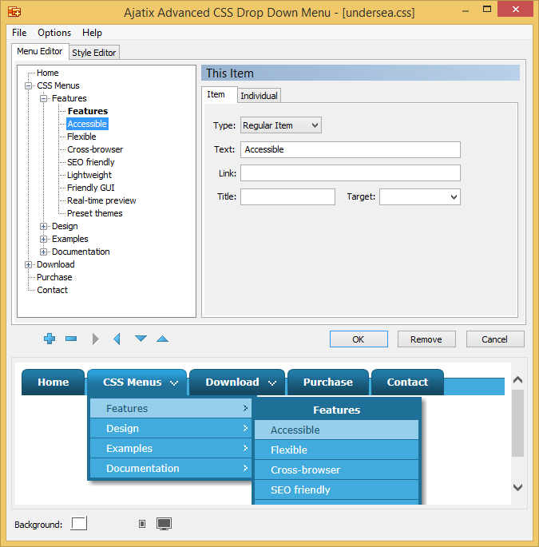Click SEO friendly in the preview submenu
This screenshot has height=547, width=539.
[x=336, y=490]
